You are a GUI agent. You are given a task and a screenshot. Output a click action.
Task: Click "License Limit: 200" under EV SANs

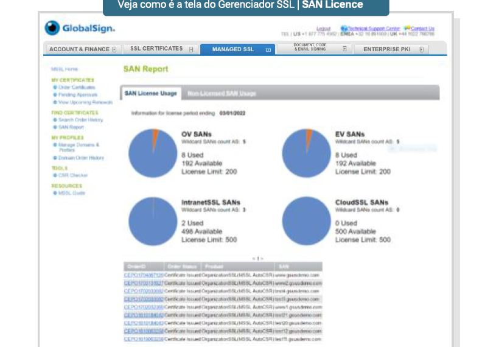pyautogui.click(x=363, y=172)
